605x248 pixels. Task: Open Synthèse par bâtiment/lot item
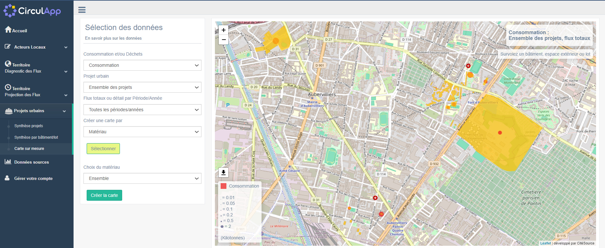36,137
